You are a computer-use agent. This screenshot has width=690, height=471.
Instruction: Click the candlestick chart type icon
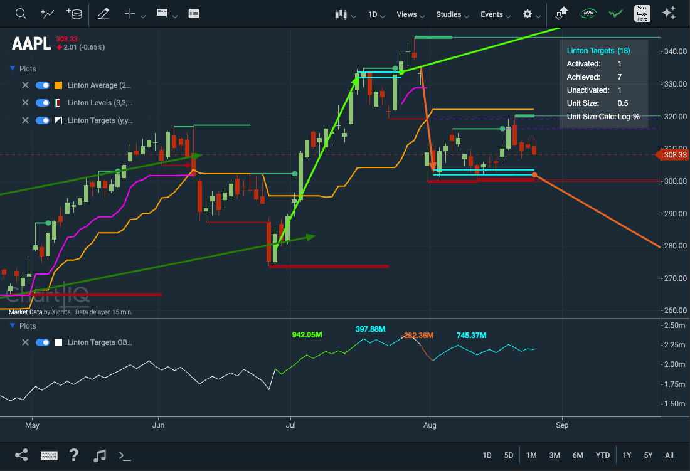point(341,14)
